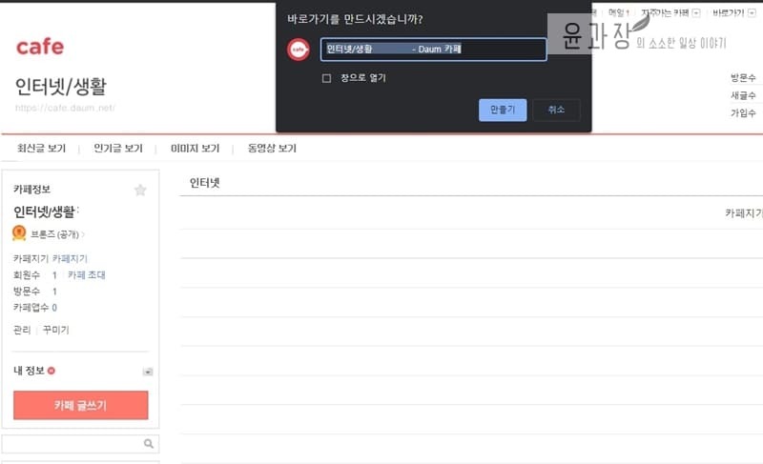Viewport: 763px width, 464px height.
Task: Click the search magnifier icon
Action: [149, 444]
